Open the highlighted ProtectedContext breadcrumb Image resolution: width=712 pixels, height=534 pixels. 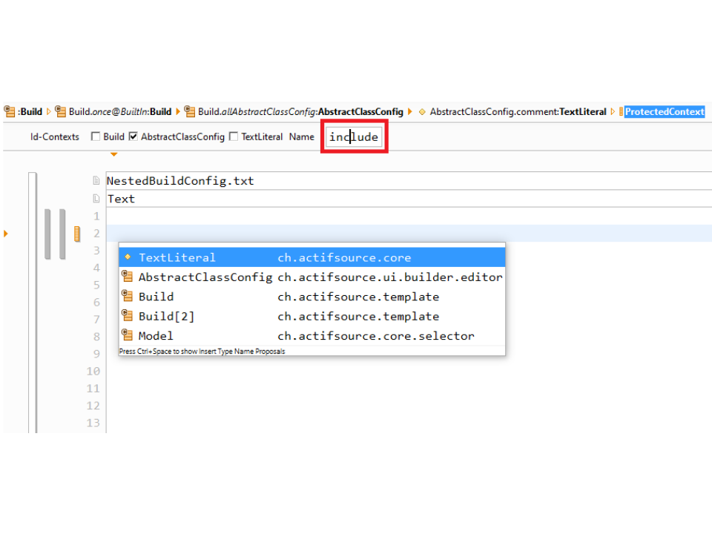(664, 112)
